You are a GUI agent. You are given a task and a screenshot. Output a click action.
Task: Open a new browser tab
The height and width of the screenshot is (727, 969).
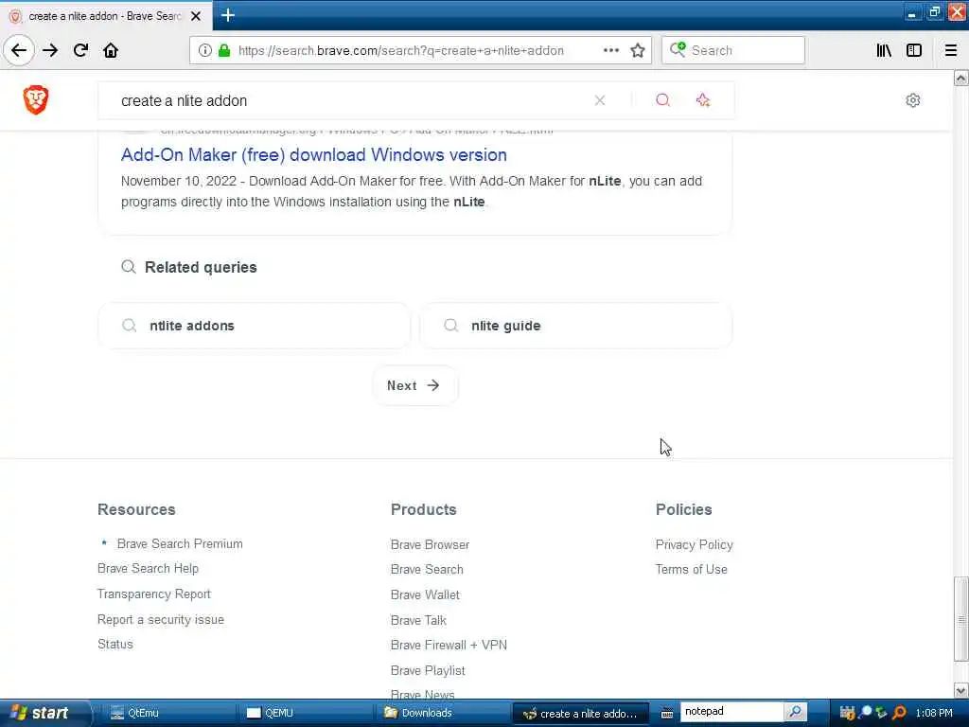[x=228, y=15]
